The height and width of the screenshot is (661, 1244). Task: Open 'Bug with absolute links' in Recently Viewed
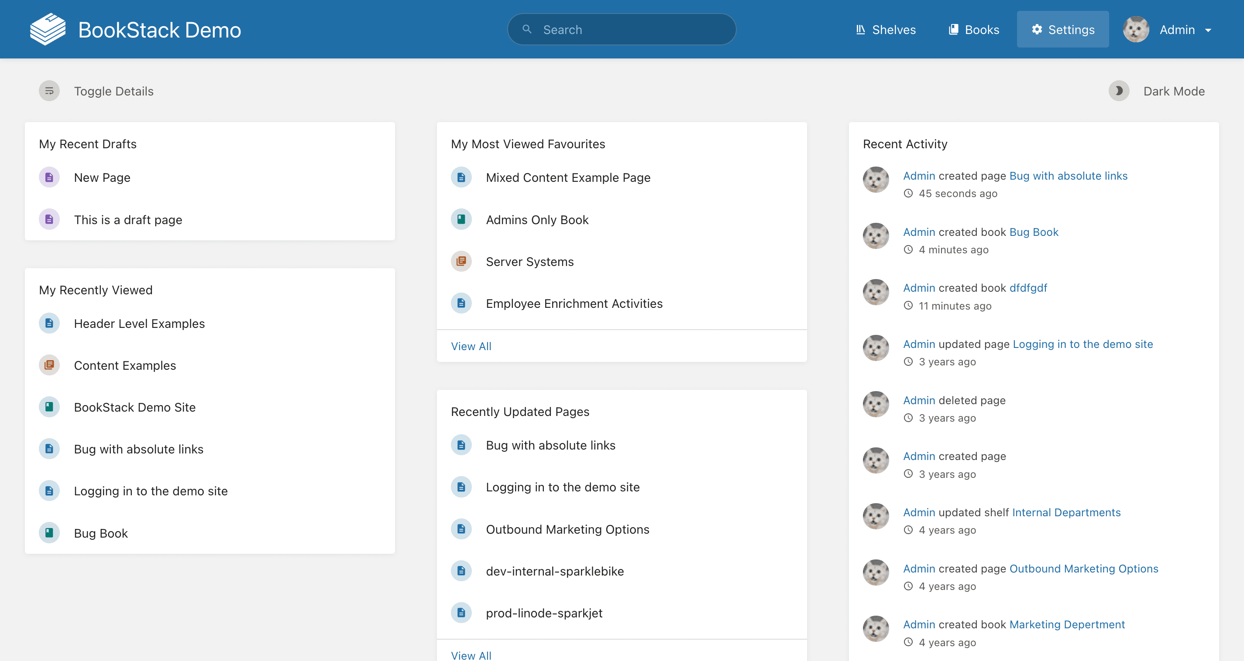[x=139, y=449]
